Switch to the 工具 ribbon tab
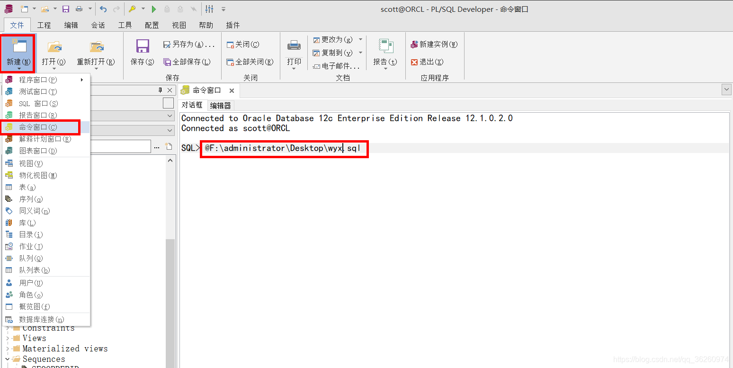The height and width of the screenshot is (368, 733). click(x=125, y=25)
